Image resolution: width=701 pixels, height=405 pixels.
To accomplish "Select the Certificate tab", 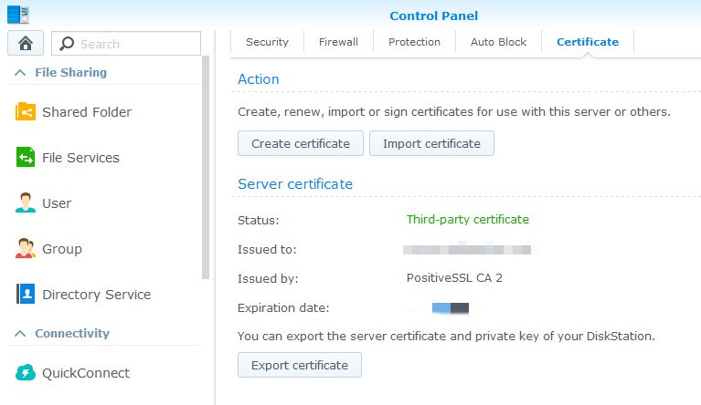I will (x=587, y=42).
